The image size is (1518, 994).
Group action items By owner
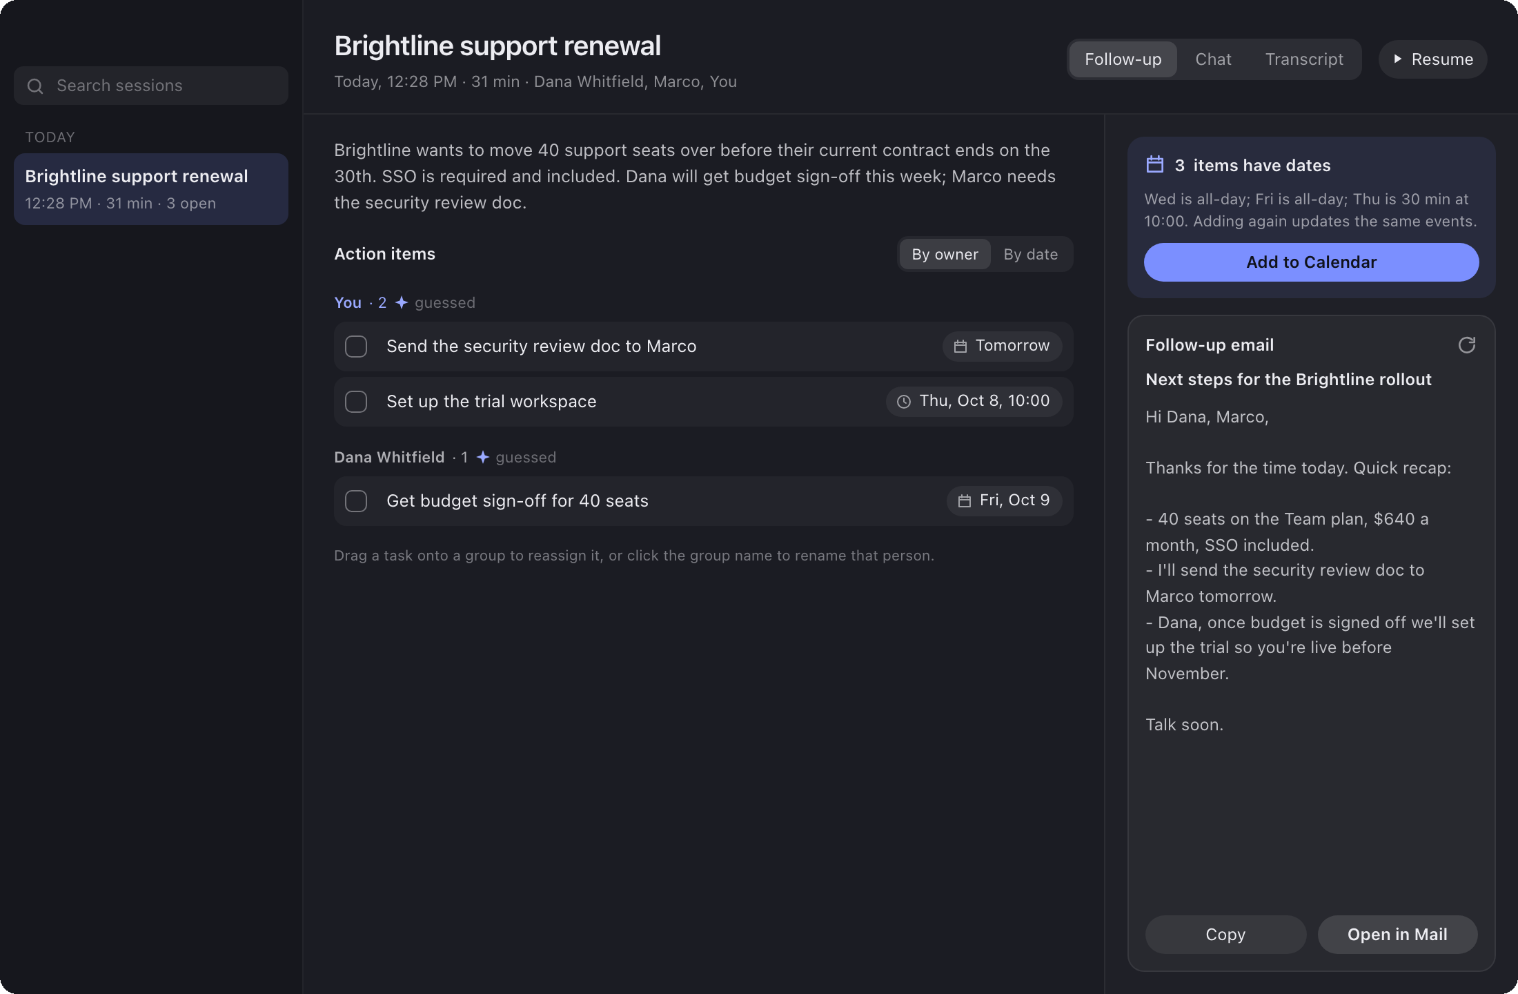pos(945,255)
